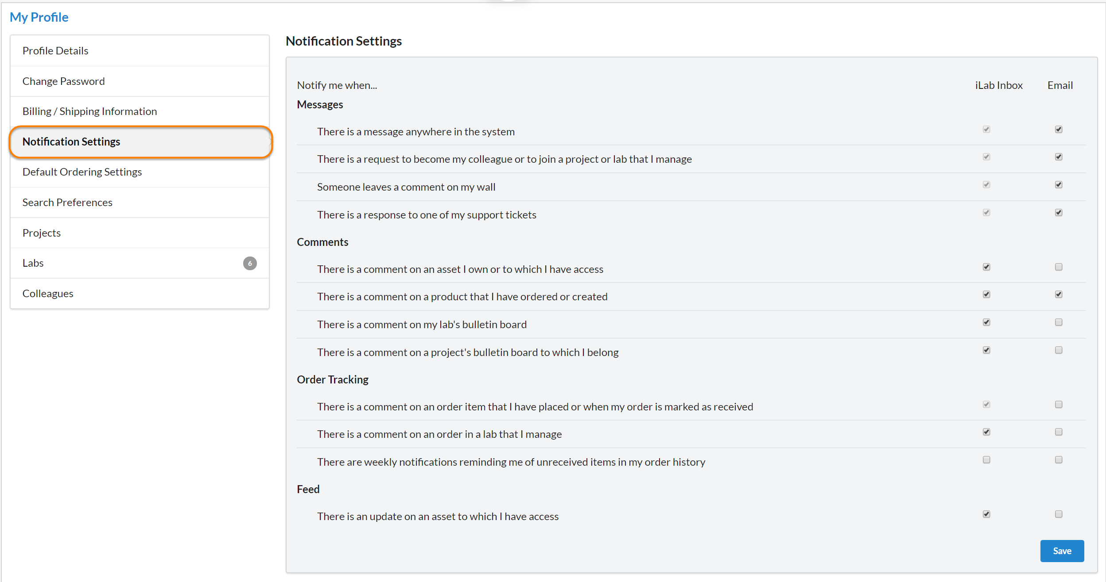
Task: Disable email for messages anywhere in system
Action: [x=1059, y=130]
